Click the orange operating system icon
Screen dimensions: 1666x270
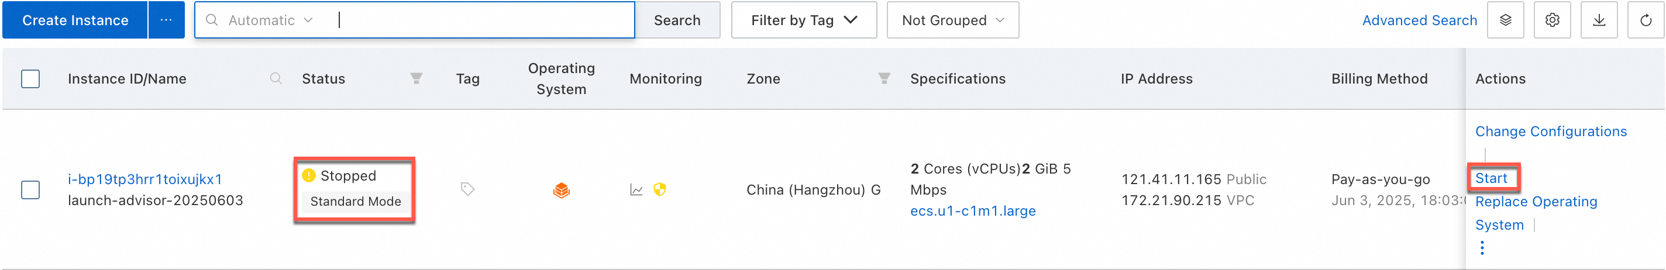coord(562,190)
